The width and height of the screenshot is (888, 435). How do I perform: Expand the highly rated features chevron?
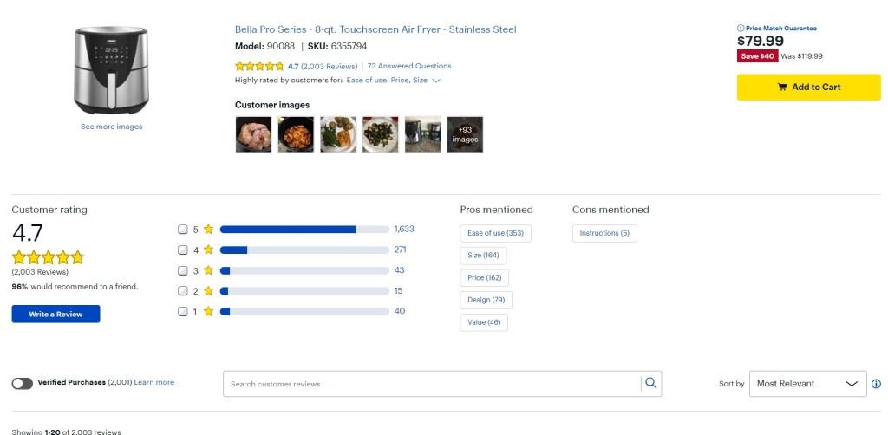(x=436, y=81)
